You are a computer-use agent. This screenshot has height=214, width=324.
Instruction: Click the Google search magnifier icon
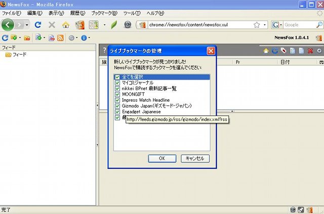[319, 25]
